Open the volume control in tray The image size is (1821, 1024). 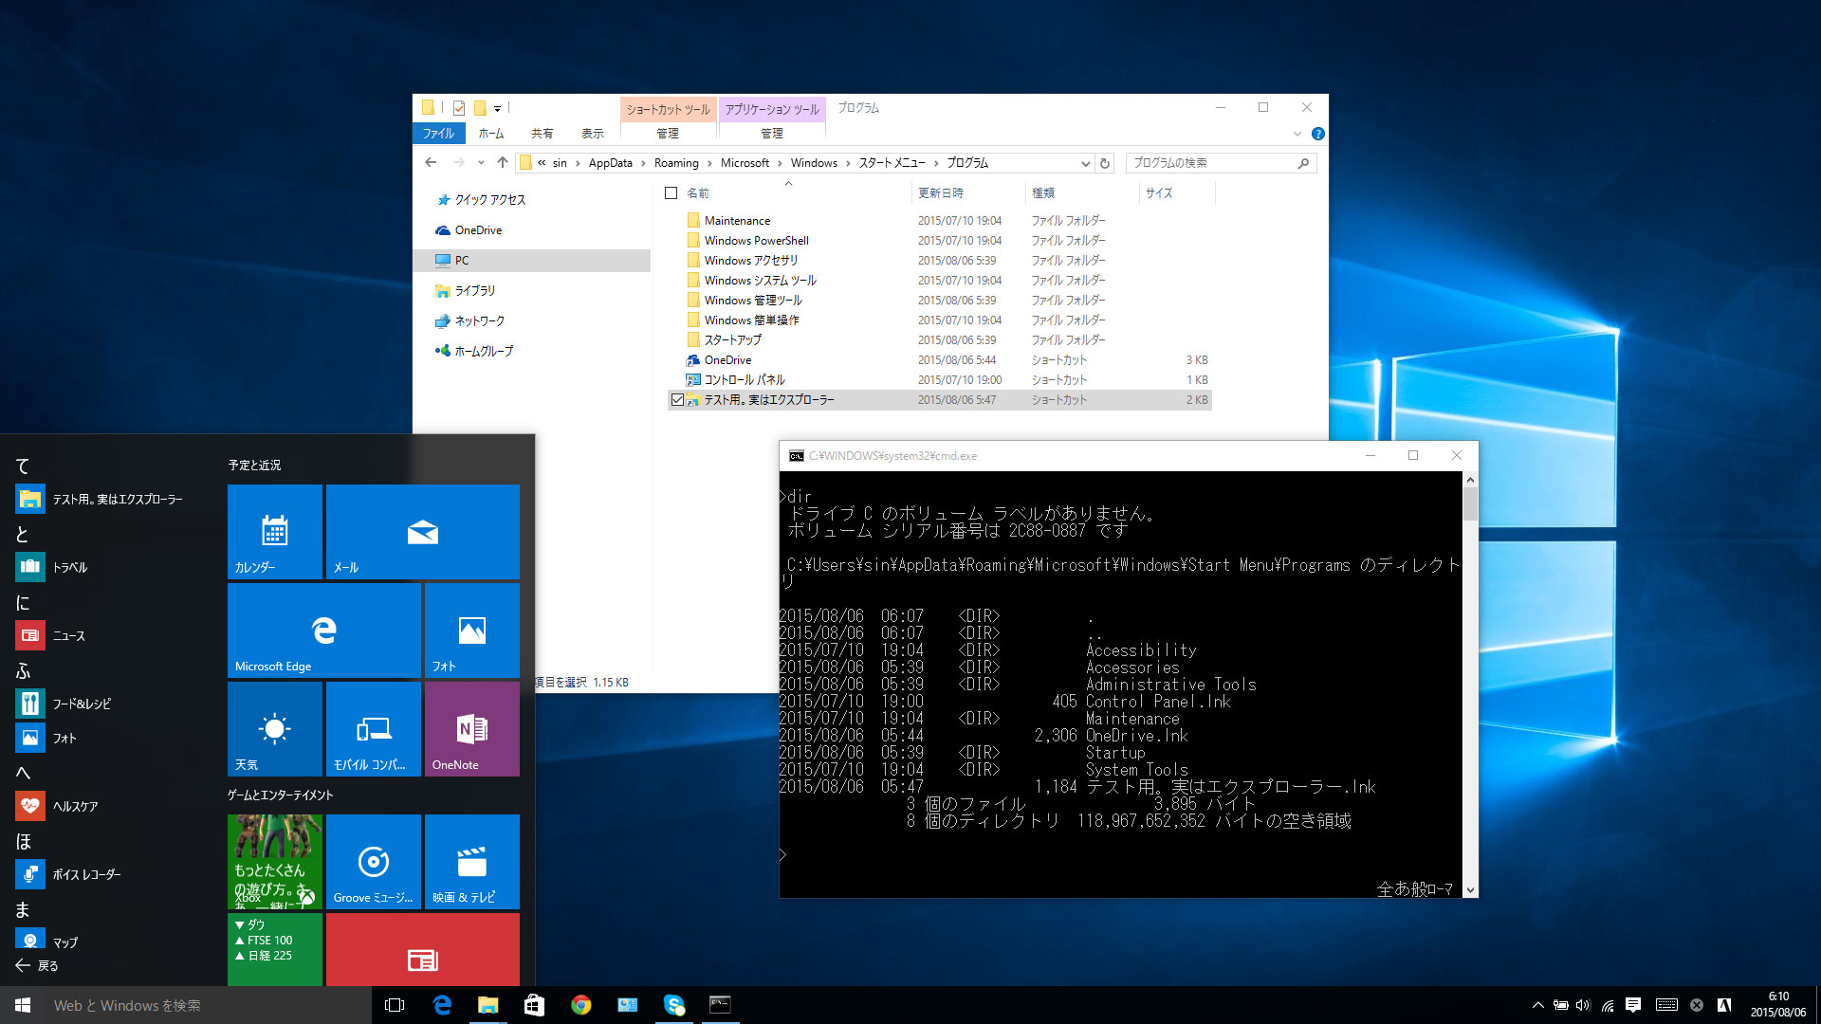[x=1583, y=1005]
